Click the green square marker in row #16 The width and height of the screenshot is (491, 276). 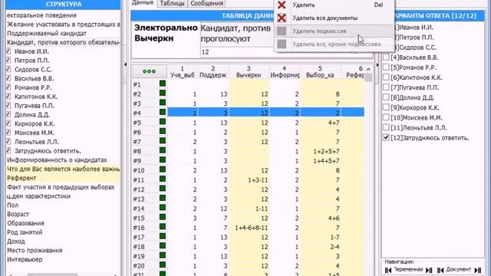(x=163, y=227)
